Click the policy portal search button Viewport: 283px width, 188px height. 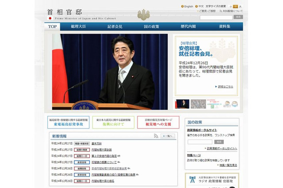point(219,142)
